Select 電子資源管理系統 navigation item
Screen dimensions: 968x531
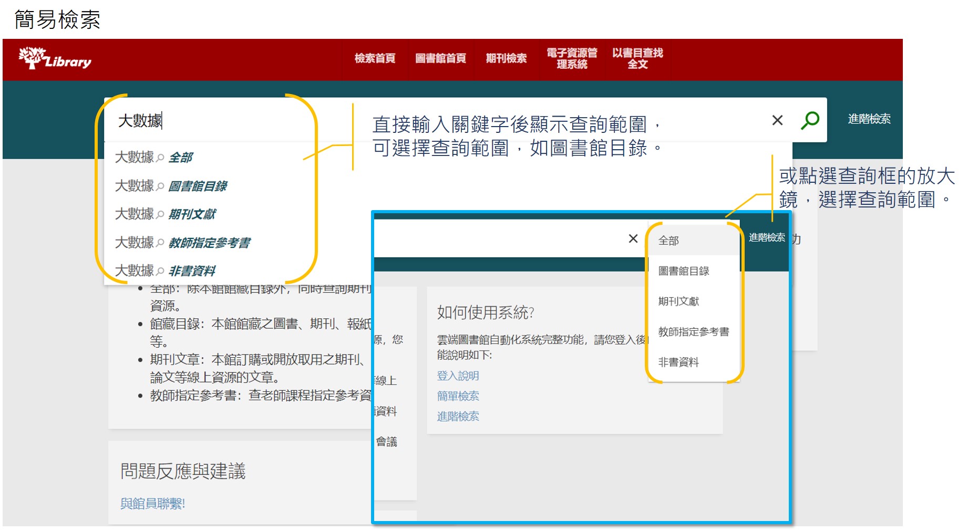[x=572, y=58]
